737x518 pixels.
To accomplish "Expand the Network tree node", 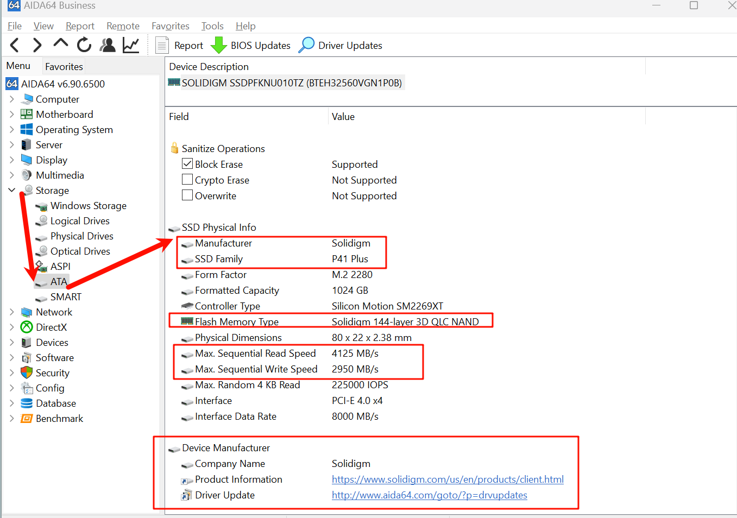I will [12, 312].
